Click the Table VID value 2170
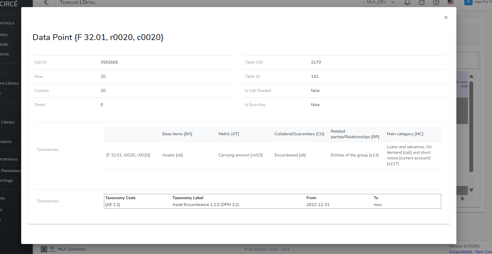The image size is (492, 254). pos(316,62)
